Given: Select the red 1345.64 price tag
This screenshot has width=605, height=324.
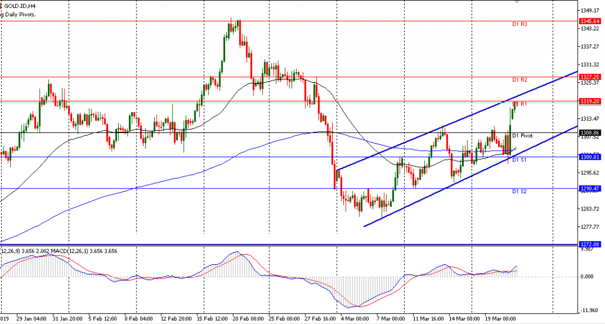Looking at the screenshot, I should tap(590, 21).
